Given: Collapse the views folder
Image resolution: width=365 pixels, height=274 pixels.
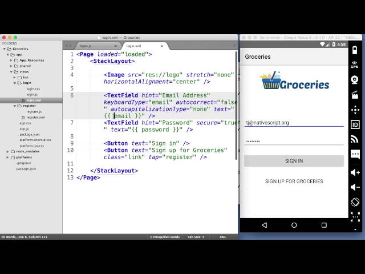Looking at the screenshot, I should [x=11, y=72].
